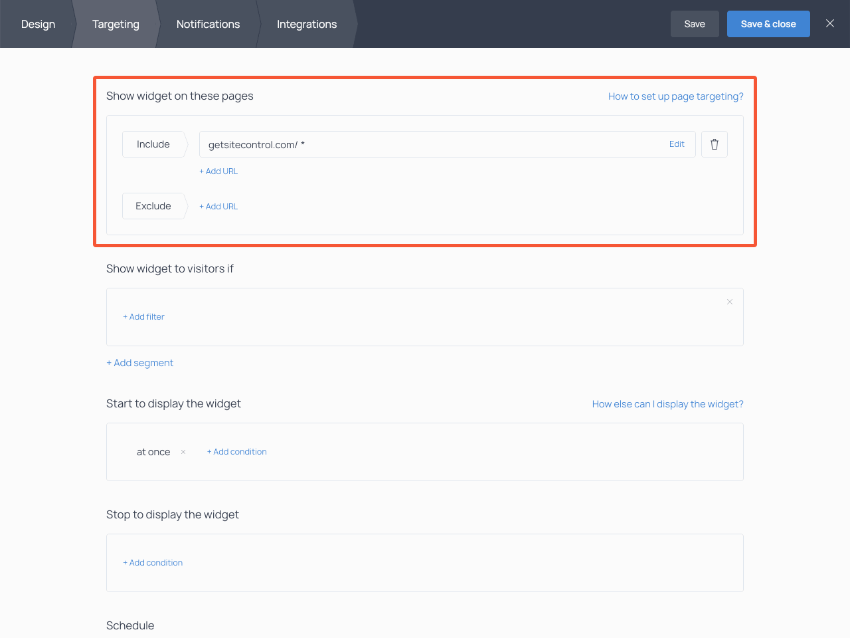The image size is (850, 638).
Task: Select the Include URL rule button
Action: [x=153, y=144]
